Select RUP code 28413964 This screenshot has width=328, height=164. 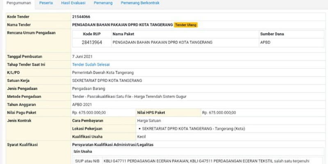92,43
